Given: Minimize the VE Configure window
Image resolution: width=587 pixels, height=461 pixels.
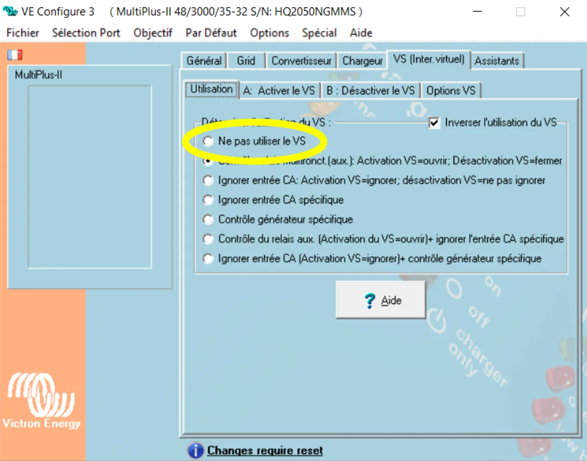Looking at the screenshot, I should (x=478, y=12).
